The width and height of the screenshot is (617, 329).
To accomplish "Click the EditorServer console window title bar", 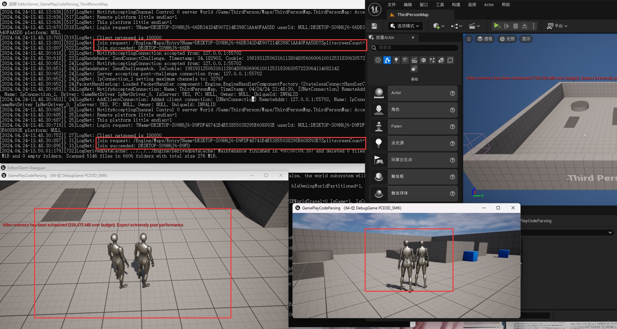I will (182, 4).
